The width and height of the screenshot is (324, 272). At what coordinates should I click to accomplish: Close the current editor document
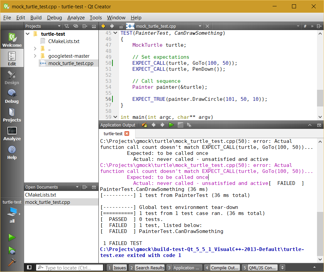207,26
